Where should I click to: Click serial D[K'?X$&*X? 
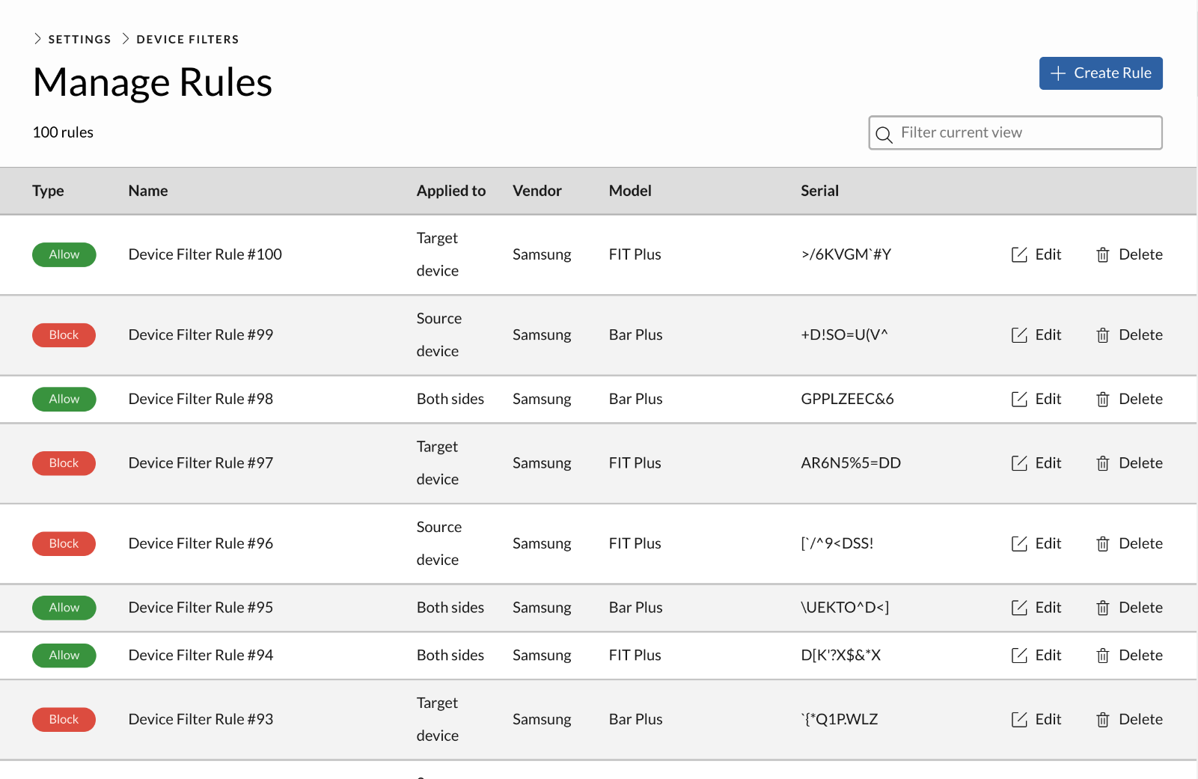tap(841, 656)
